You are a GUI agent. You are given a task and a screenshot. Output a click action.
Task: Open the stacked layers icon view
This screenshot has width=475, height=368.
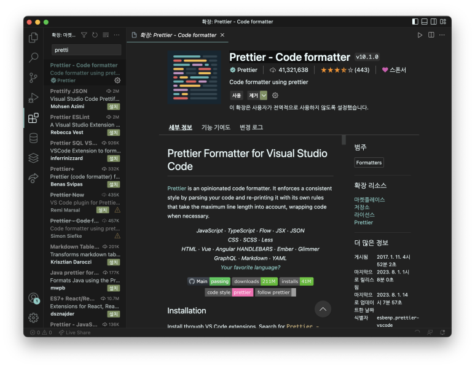click(33, 158)
